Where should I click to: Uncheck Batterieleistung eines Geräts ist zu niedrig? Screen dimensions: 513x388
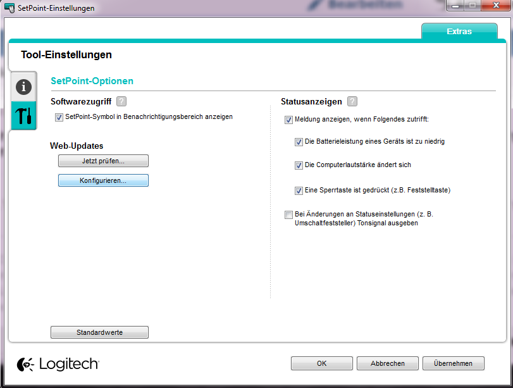coord(299,142)
